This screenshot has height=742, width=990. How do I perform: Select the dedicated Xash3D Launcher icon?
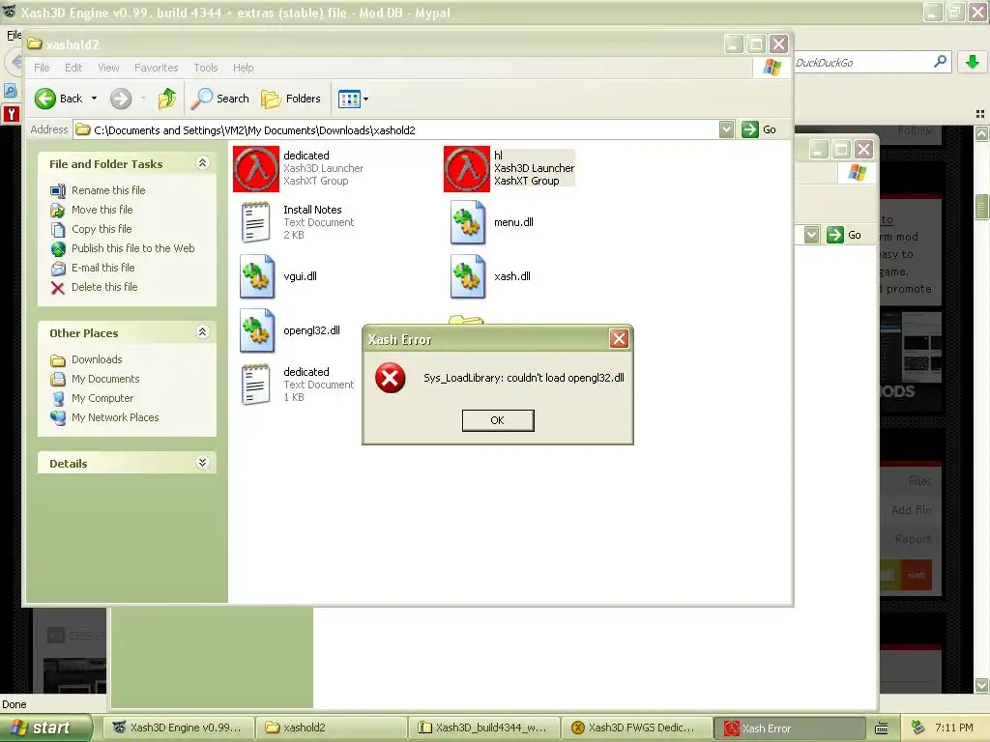[255, 168]
